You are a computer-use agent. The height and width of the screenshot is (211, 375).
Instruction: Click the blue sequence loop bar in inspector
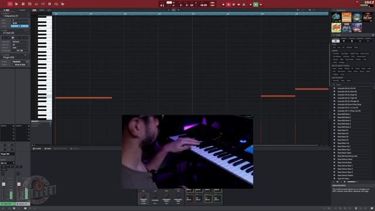pyautogui.click(x=19, y=26)
